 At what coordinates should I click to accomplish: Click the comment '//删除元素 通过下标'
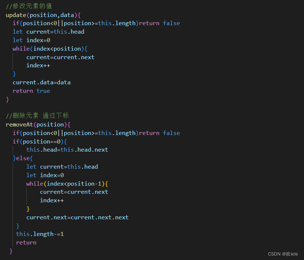click(37, 116)
